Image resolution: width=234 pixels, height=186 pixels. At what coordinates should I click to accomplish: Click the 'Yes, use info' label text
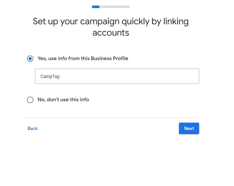83,58
